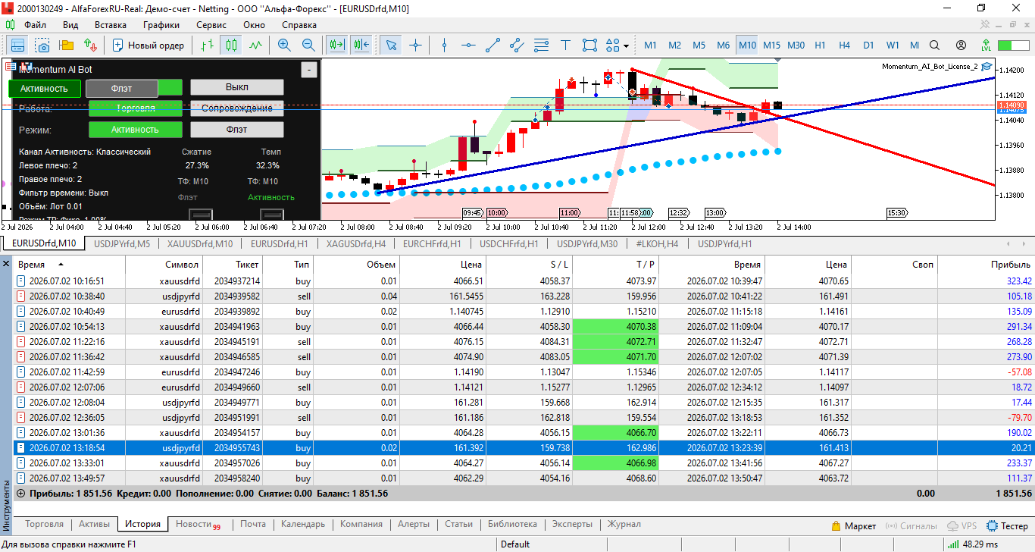The height and width of the screenshot is (552, 1035).
Task: Zoom in on the chart
Action: pyautogui.click(x=284, y=45)
